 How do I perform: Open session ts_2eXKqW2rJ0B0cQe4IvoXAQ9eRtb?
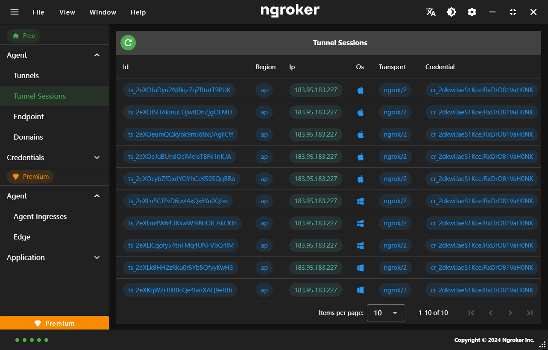pos(180,290)
